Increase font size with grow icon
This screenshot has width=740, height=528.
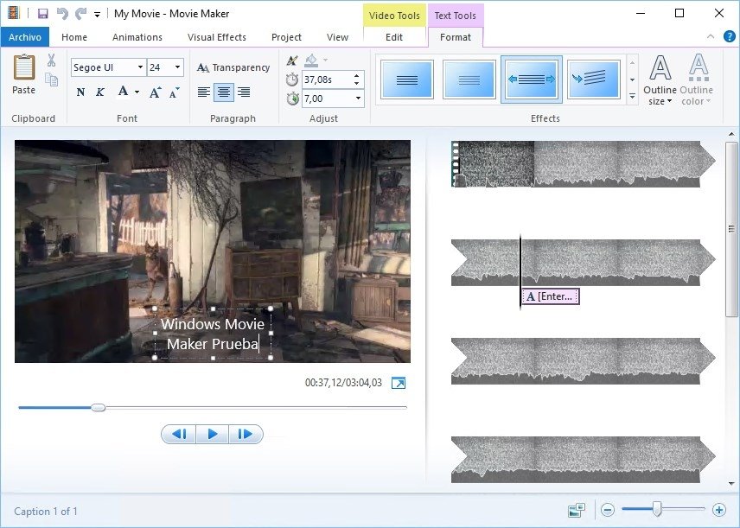(x=155, y=92)
